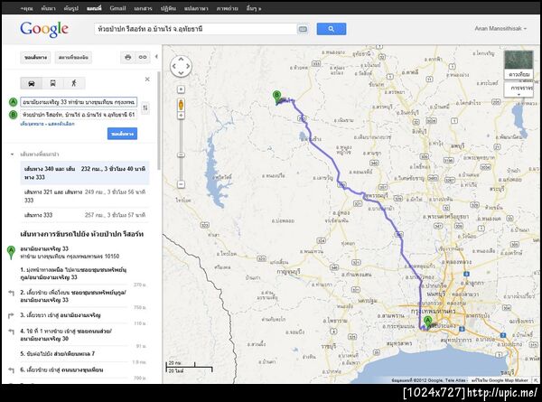Viewport: 542px width, 402px height.
Task: Collapse the suggested routes section triangle
Action: (x=13, y=154)
